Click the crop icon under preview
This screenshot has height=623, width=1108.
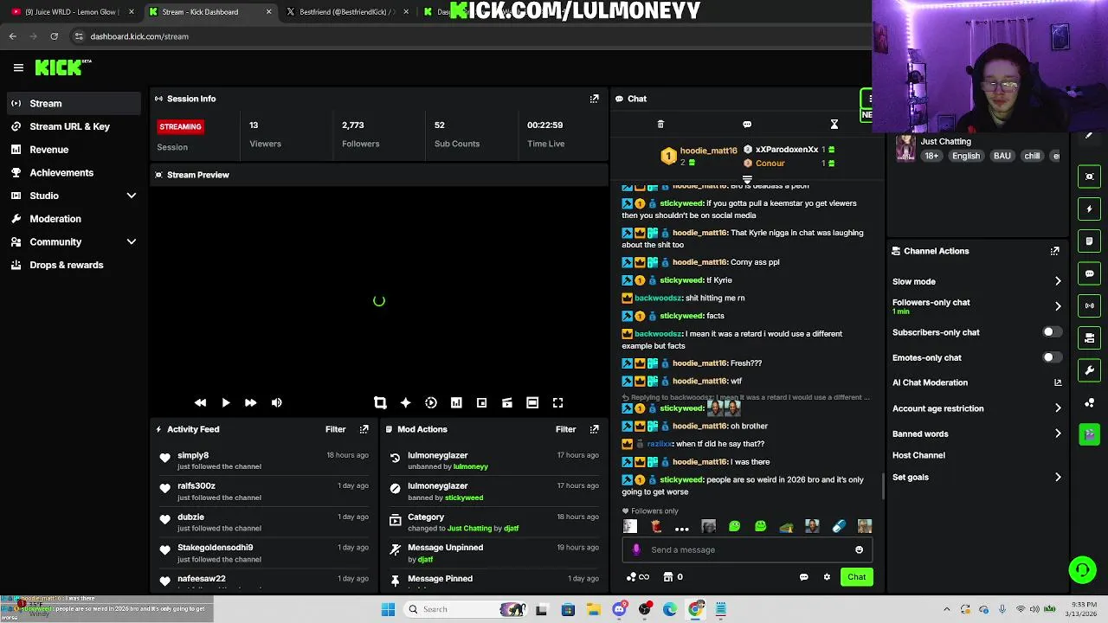[380, 402]
